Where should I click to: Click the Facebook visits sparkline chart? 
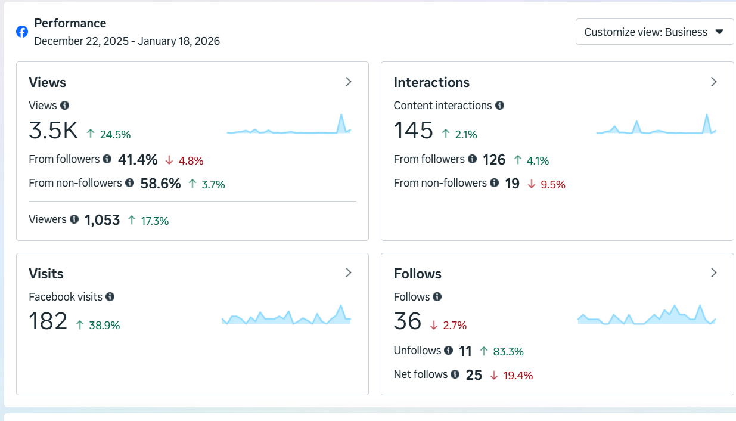[286, 316]
